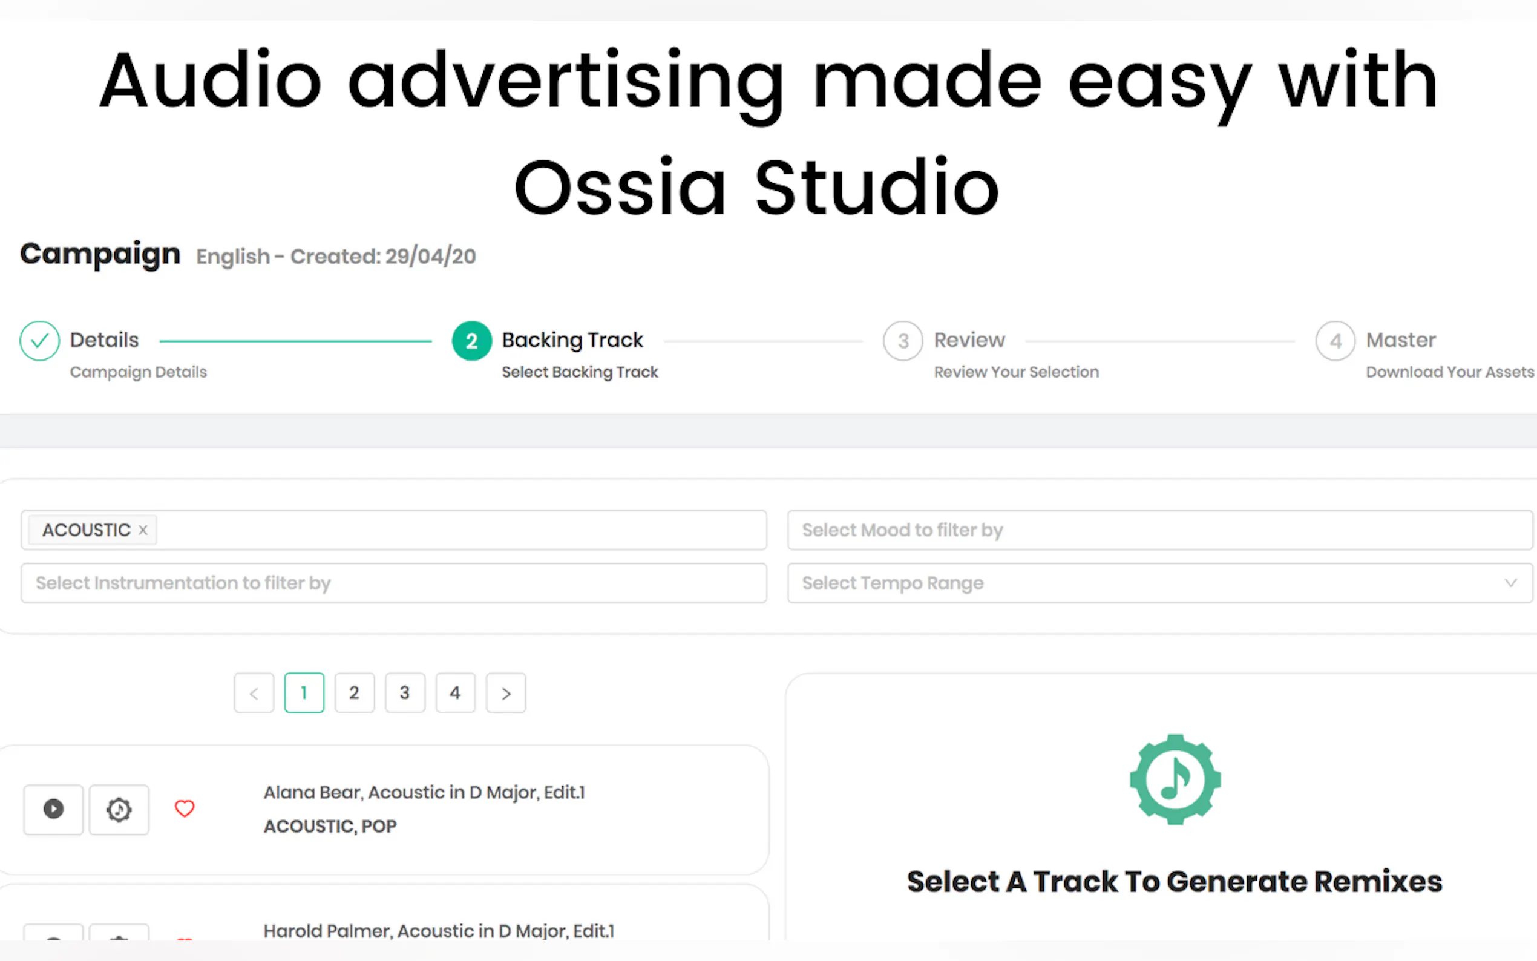The image size is (1537, 961).
Task: Open the Details step label
Action: [104, 340]
